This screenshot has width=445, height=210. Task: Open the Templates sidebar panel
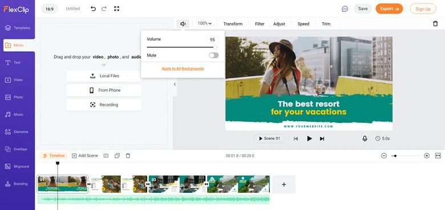click(18, 28)
